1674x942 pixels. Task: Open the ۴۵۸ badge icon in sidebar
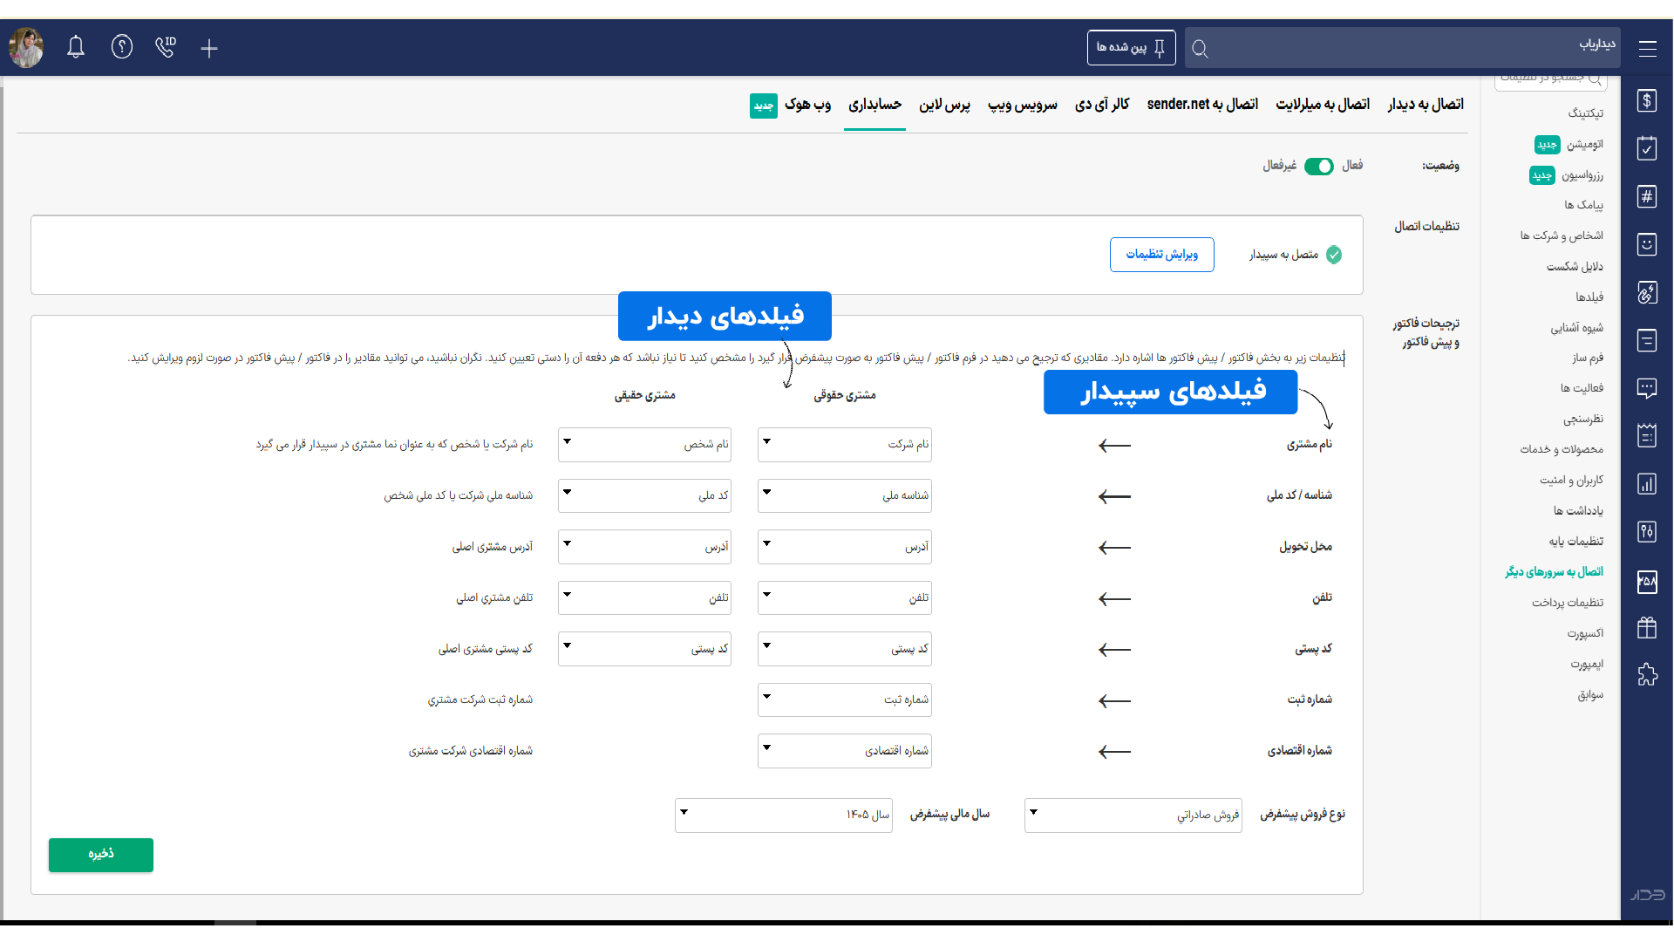(x=1647, y=581)
